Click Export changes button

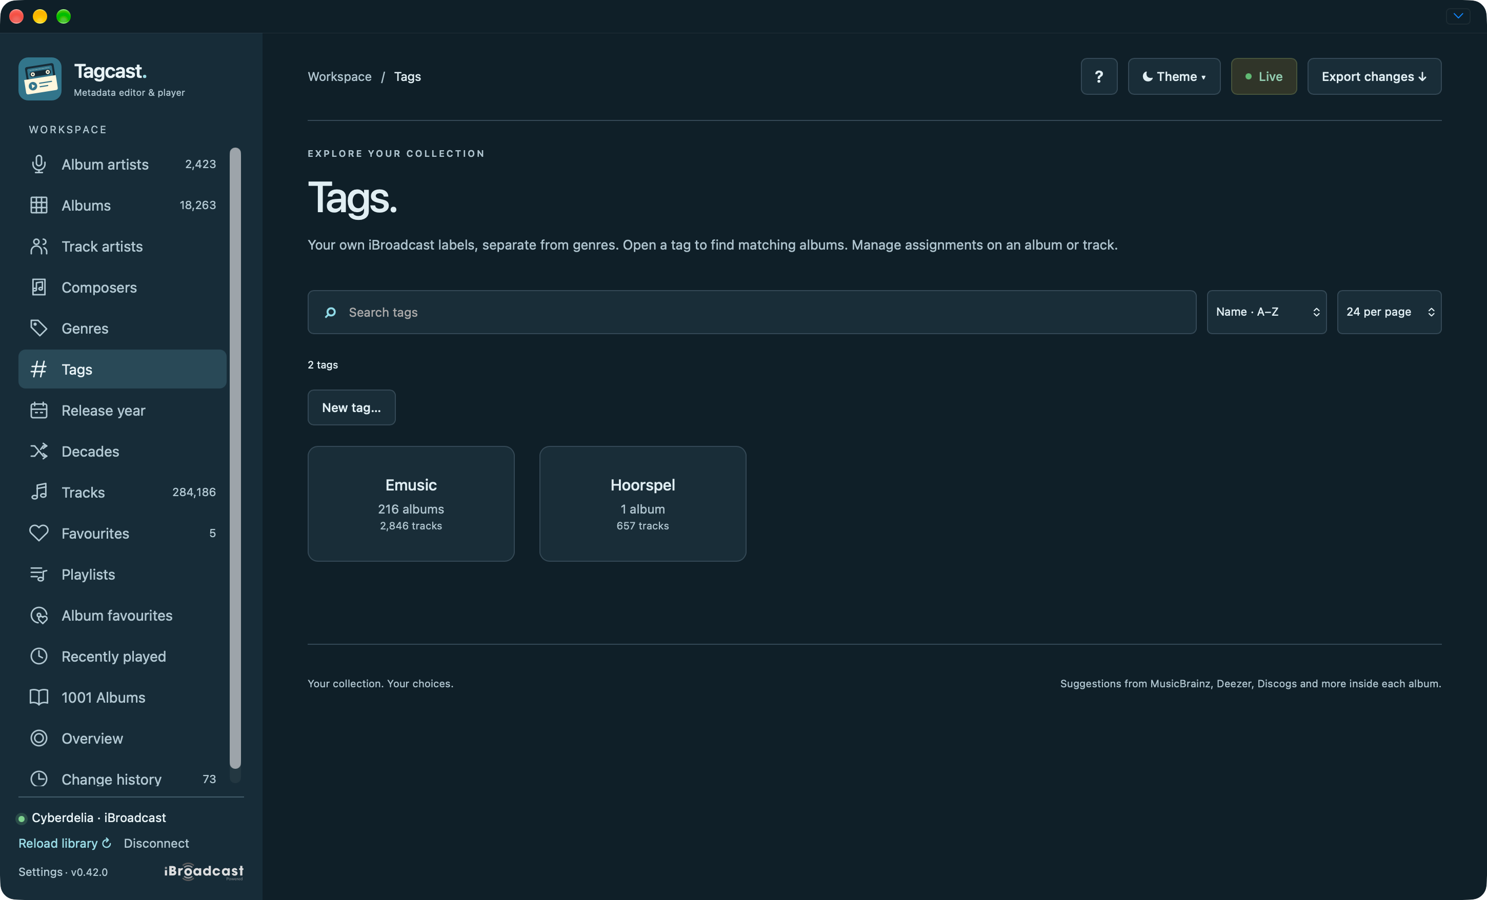coord(1374,76)
